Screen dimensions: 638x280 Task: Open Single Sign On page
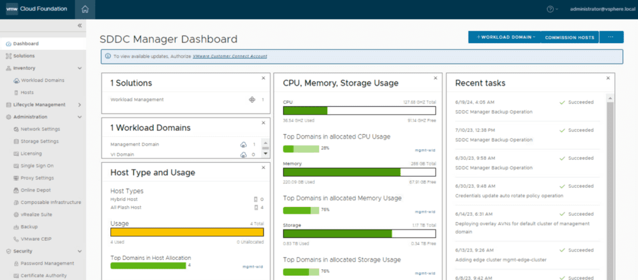[x=37, y=166]
